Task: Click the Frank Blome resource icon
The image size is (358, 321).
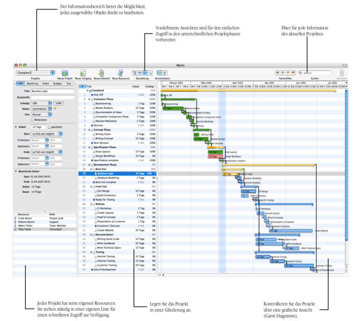Action: pyautogui.click(x=15, y=219)
